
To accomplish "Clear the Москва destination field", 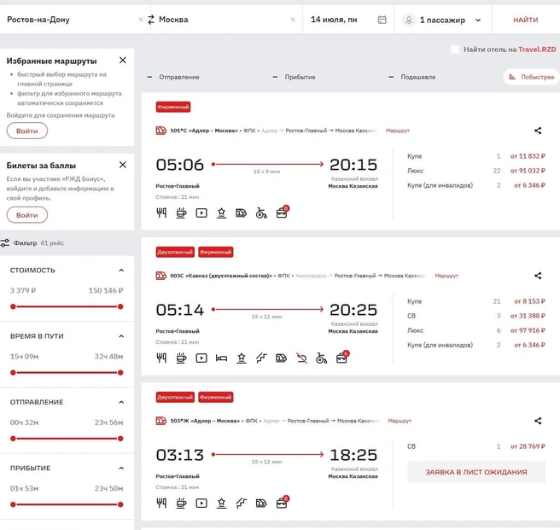I will [293, 20].
